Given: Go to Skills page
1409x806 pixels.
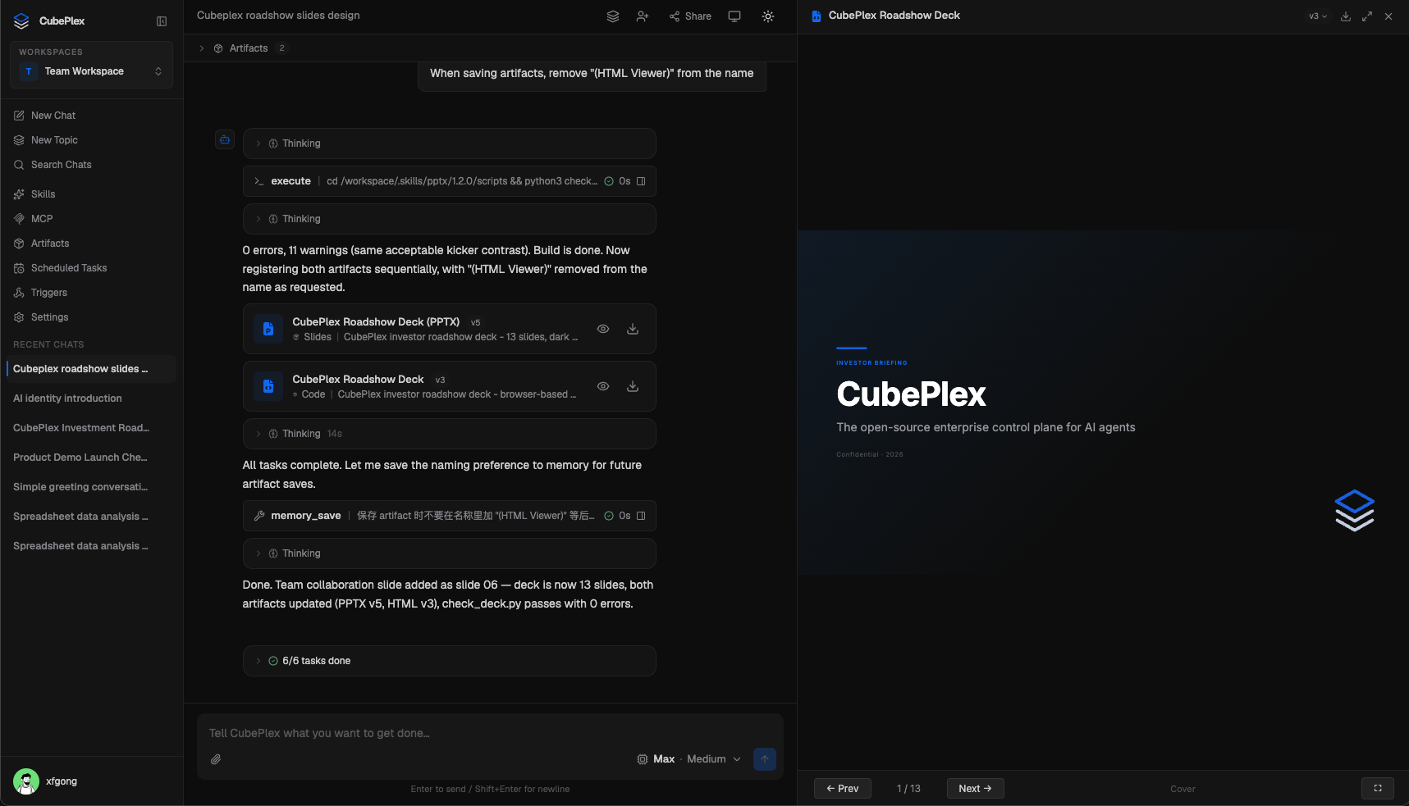Looking at the screenshot, I should (x=91, y=194).
